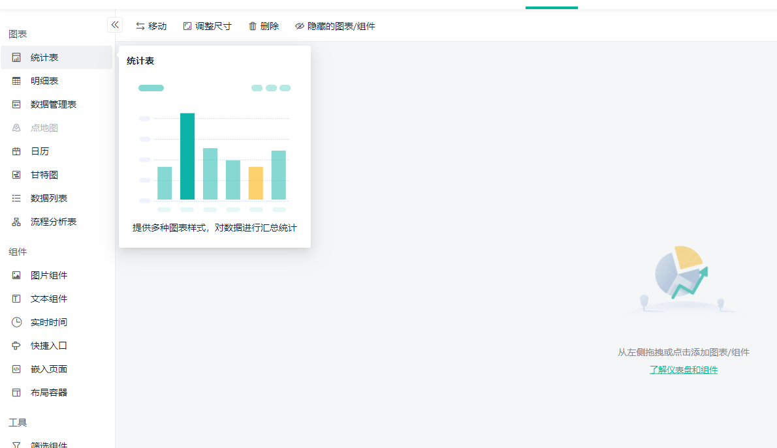Screen dimensions: 777x448
Task: Click the 嵌入页面 embed icon
Action: (16, 369)
